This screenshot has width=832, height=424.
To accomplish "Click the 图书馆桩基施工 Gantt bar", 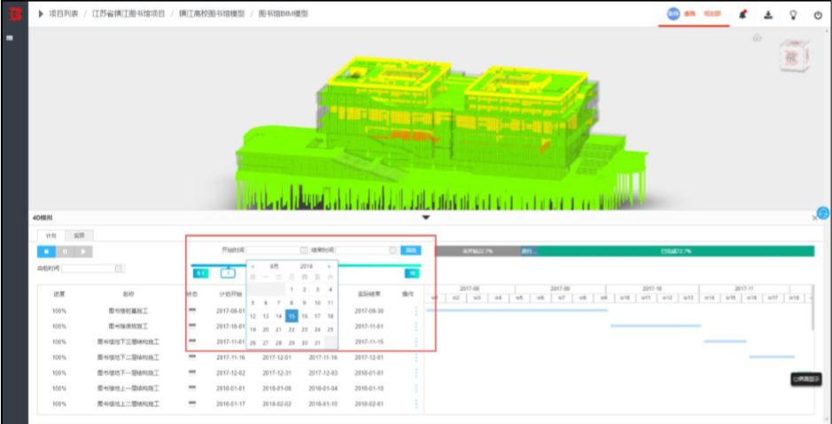I will tap(517, 310).
